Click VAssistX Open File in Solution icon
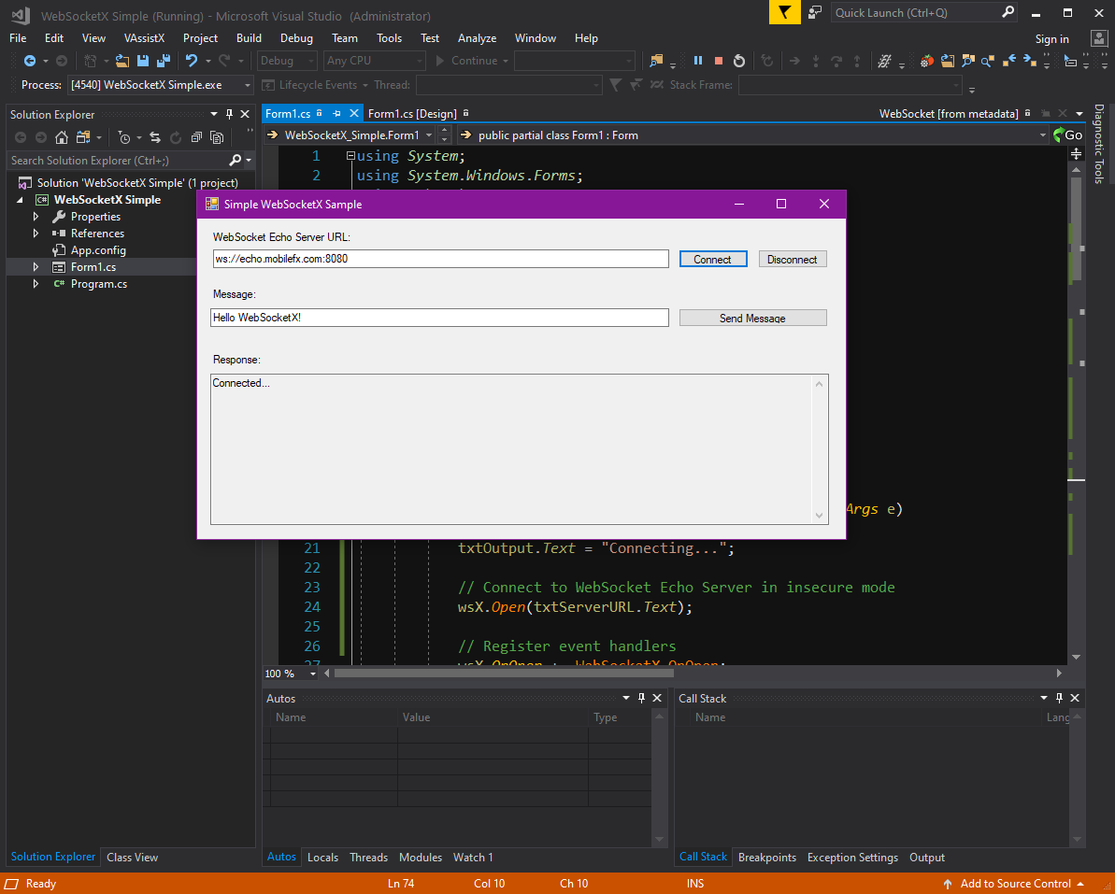Screen dimensions: 1115x894 [x=947, y=61]
